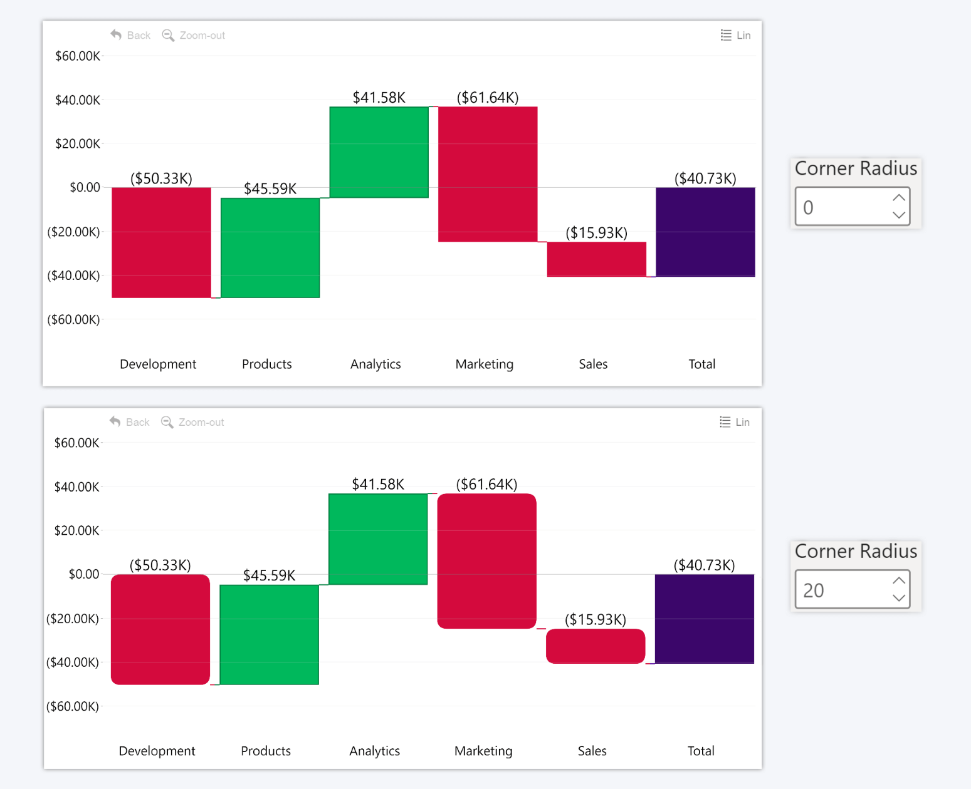This screenshot has width=971, height=789.
Task: Decrease the lower Corner Radius with its down arrow
Action: (x=898, y=599)
